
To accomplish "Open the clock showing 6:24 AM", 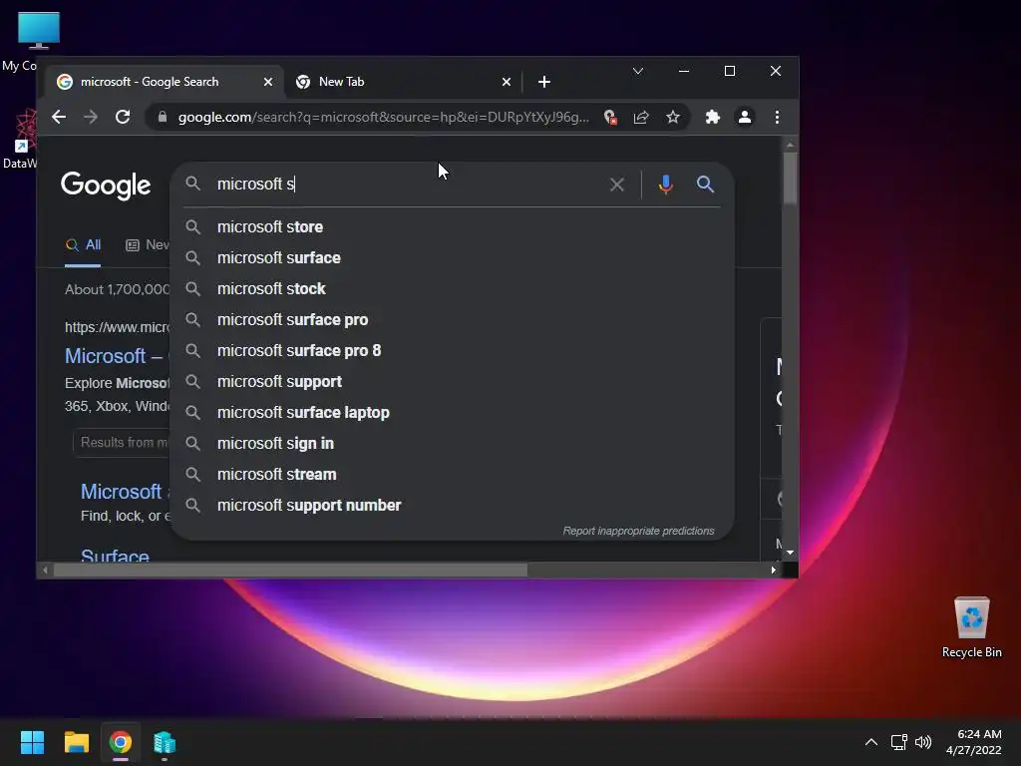I will coord(973,742).
